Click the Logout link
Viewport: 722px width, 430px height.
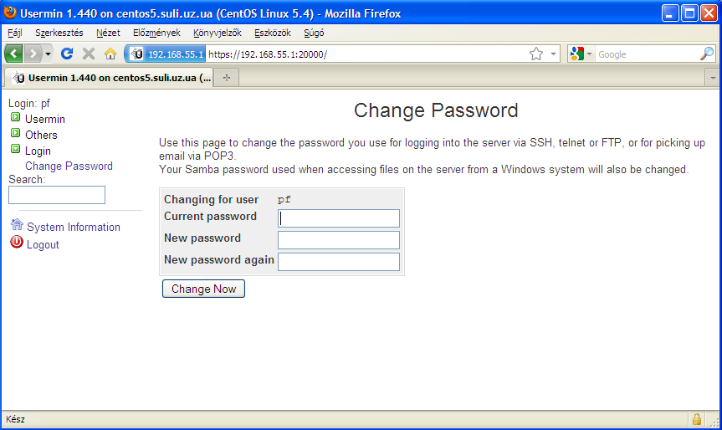click(43, 244)
